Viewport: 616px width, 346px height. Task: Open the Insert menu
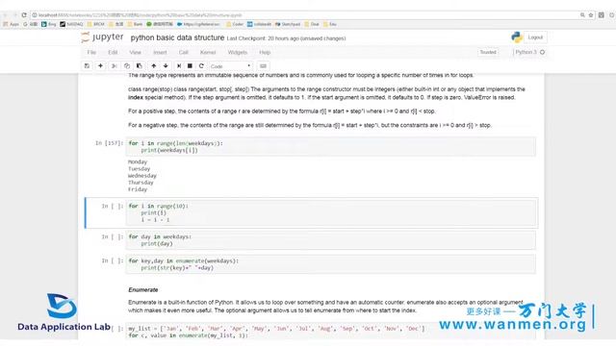[160, 52]
